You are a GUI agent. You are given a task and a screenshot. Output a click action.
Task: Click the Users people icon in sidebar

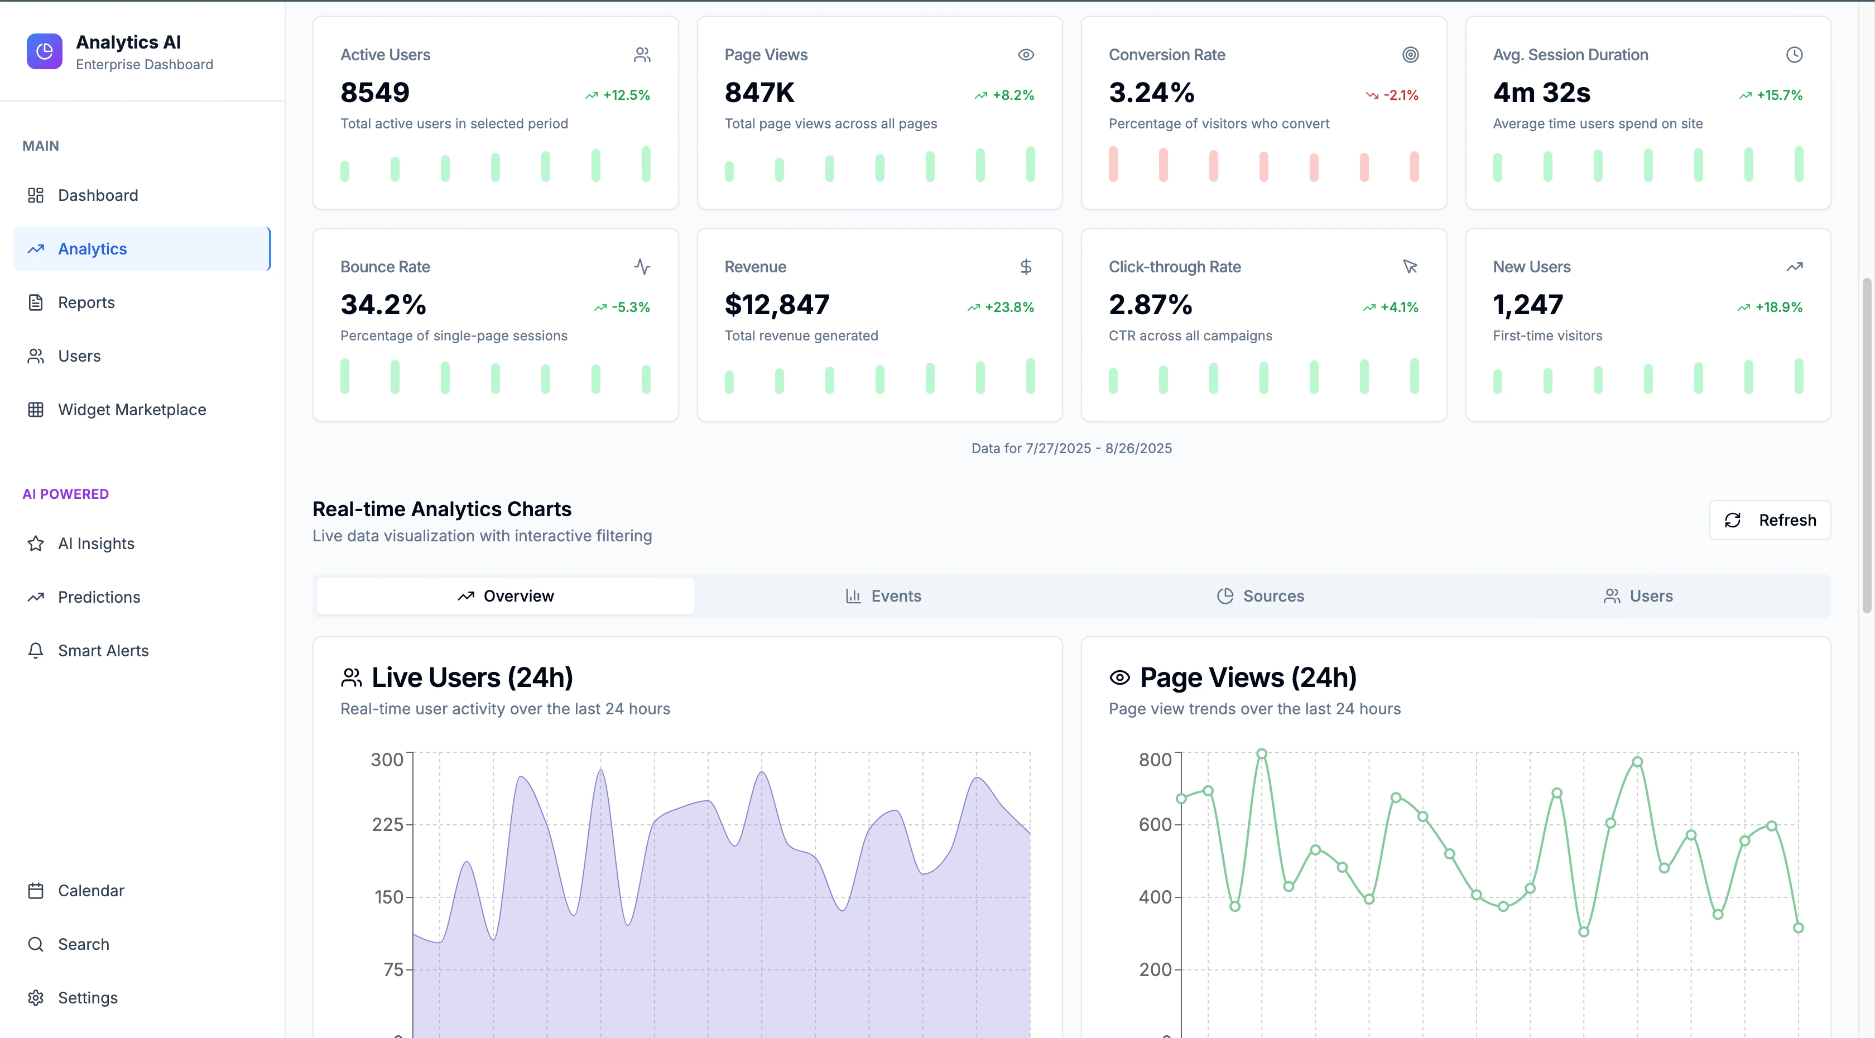click(x=36, y=356)
